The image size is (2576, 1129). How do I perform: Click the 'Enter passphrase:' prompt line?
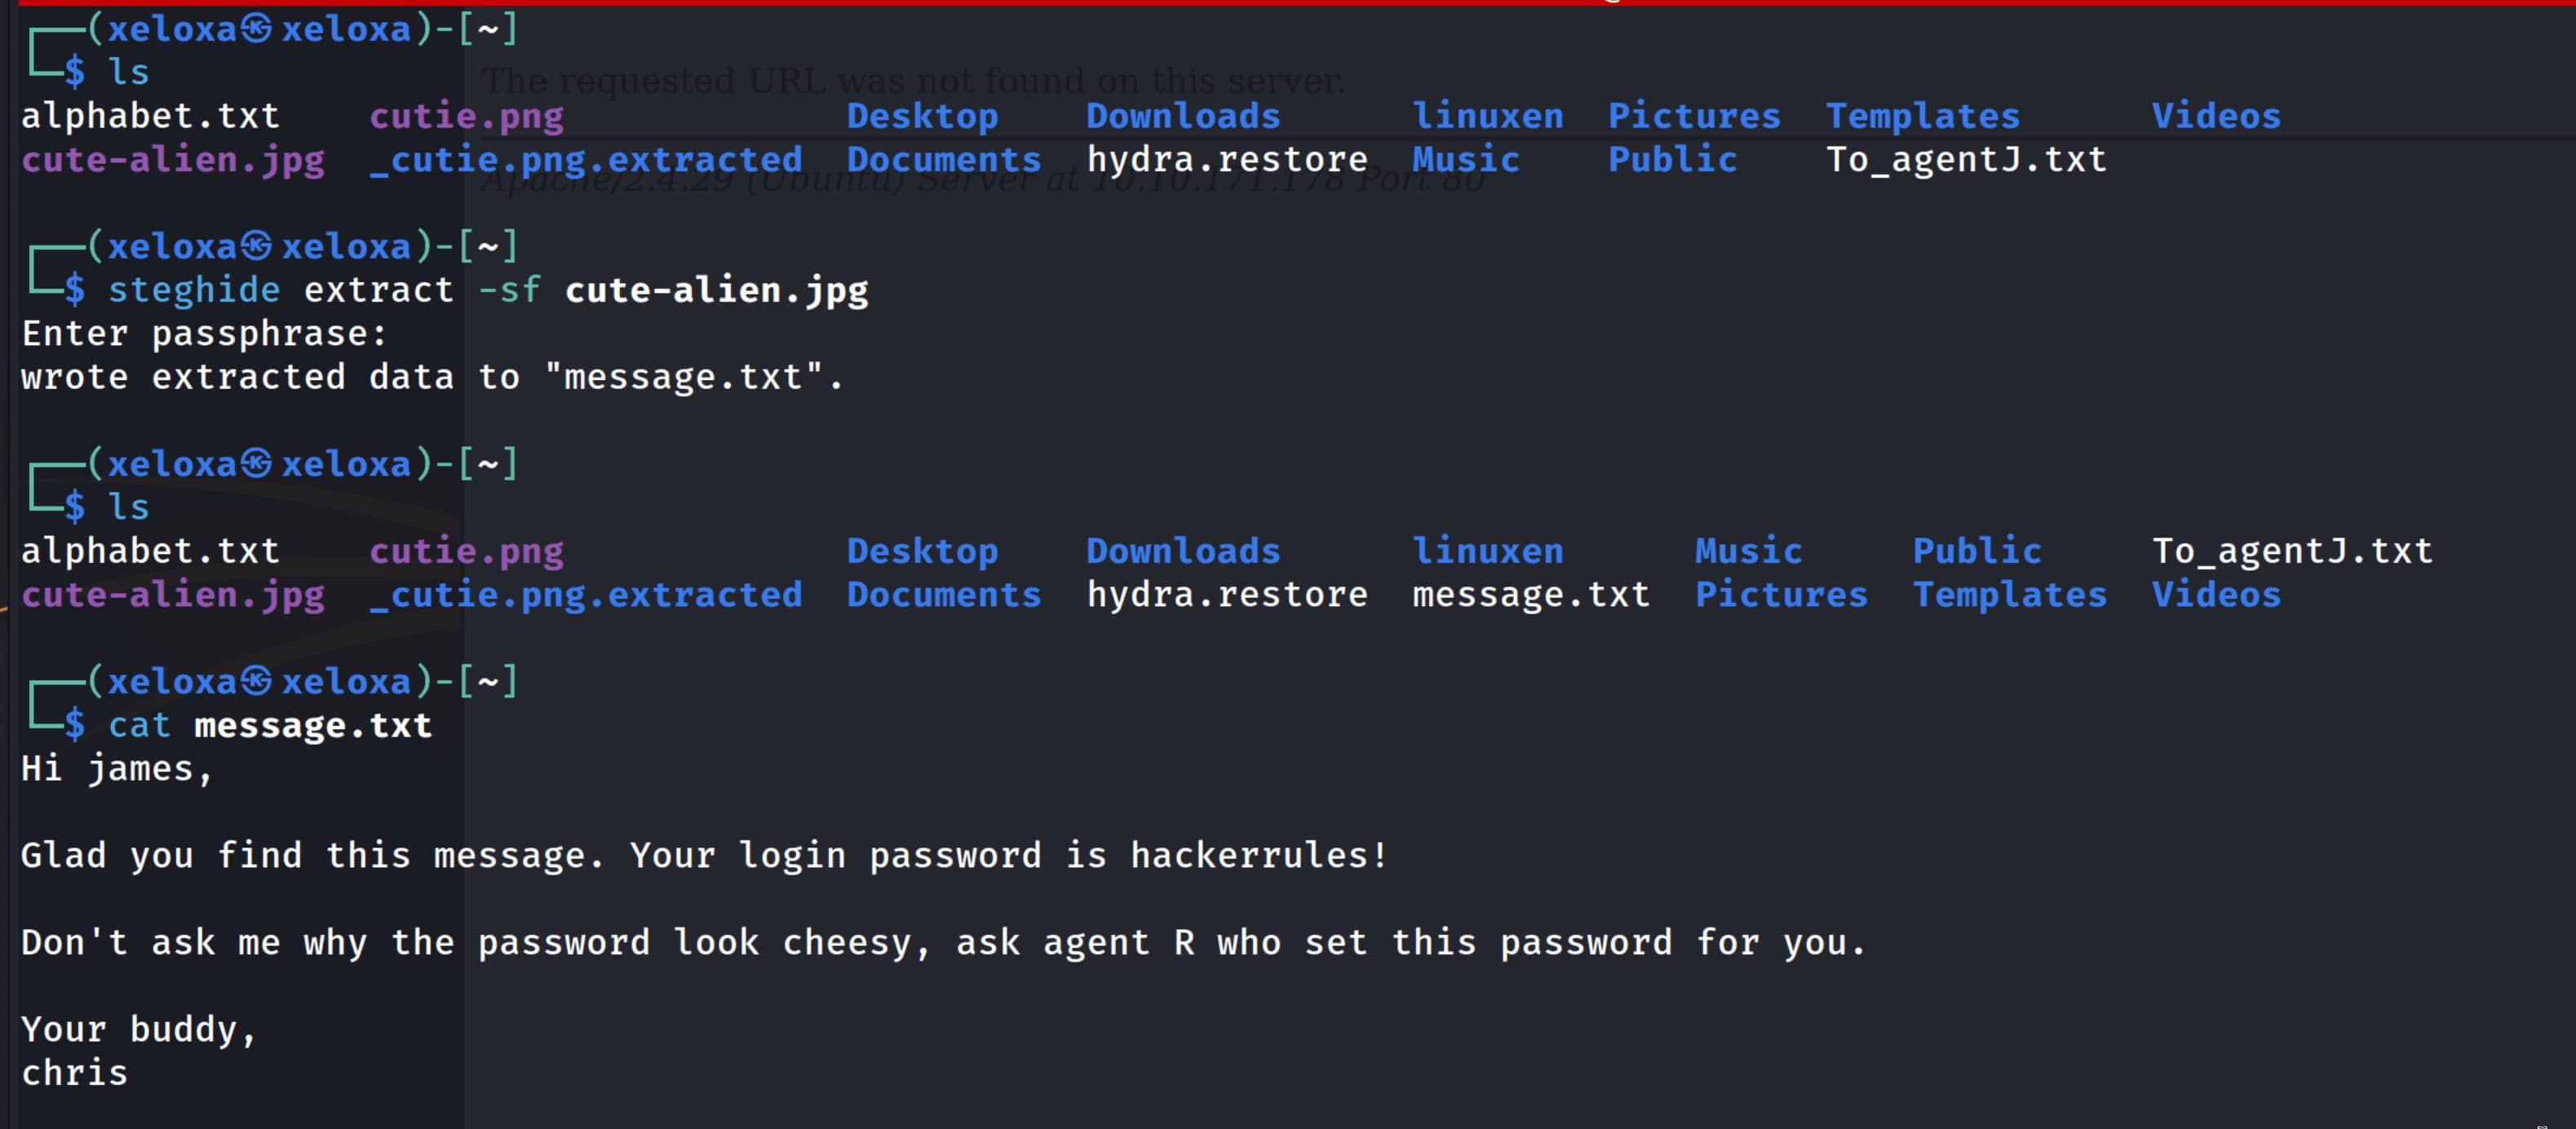point(204,333)
